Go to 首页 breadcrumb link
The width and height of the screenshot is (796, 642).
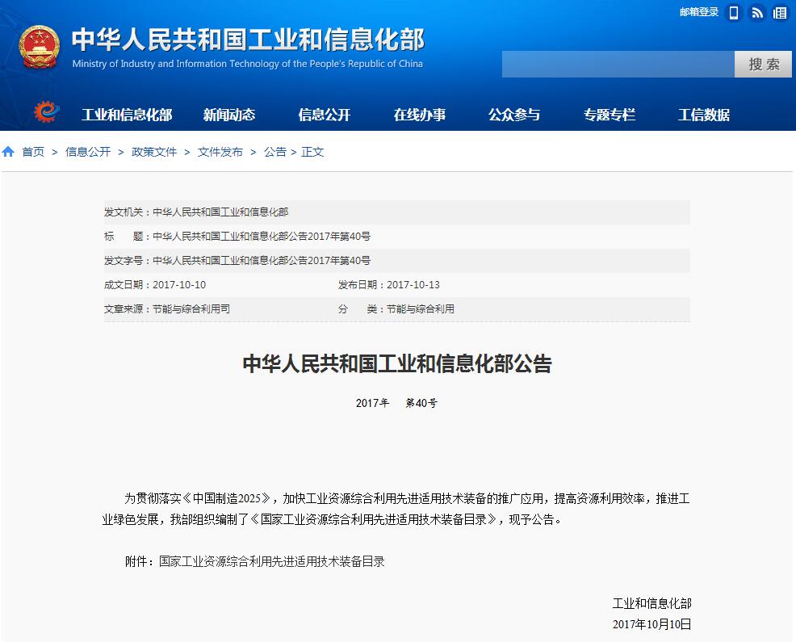[33, 152]
